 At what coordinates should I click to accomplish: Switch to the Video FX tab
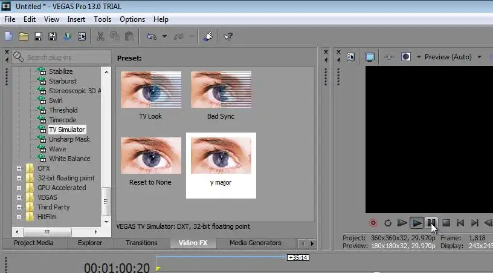(193, 243)
